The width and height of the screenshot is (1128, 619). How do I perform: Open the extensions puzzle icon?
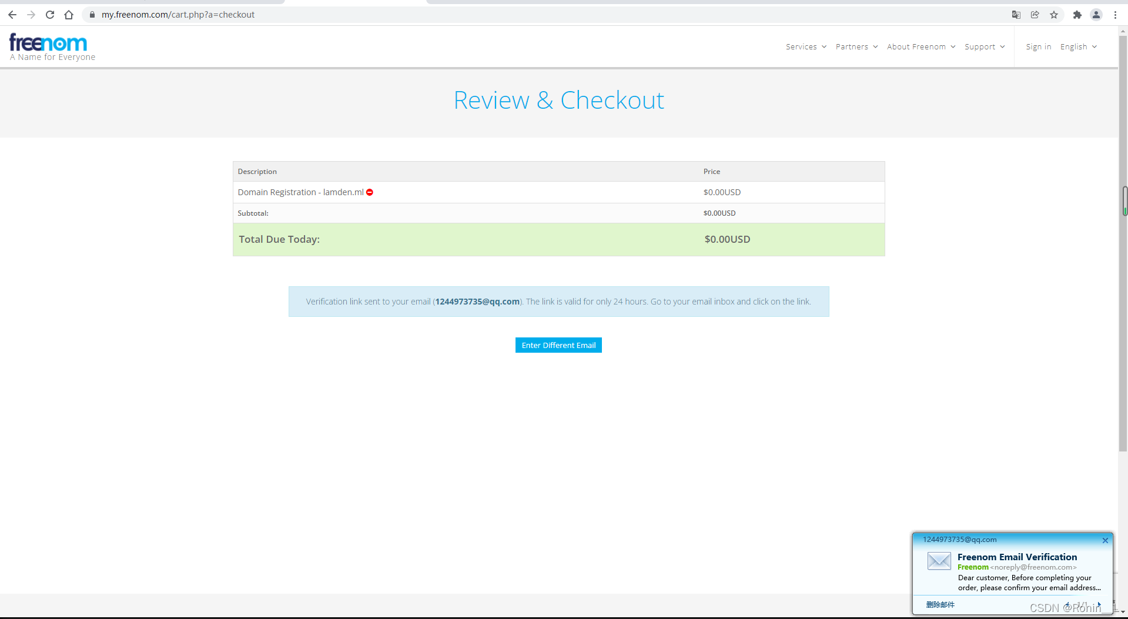(x=1077, y=15)
